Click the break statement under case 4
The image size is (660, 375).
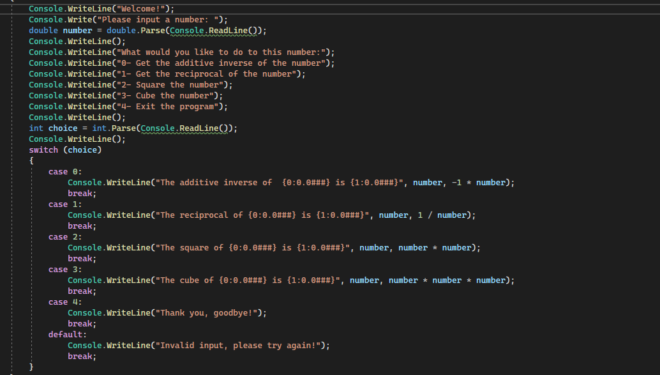pyautogui.click(x=81, y=323)
